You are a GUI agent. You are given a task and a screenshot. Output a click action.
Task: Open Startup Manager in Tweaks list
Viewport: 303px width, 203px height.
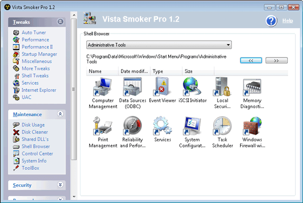click(39, 54)
